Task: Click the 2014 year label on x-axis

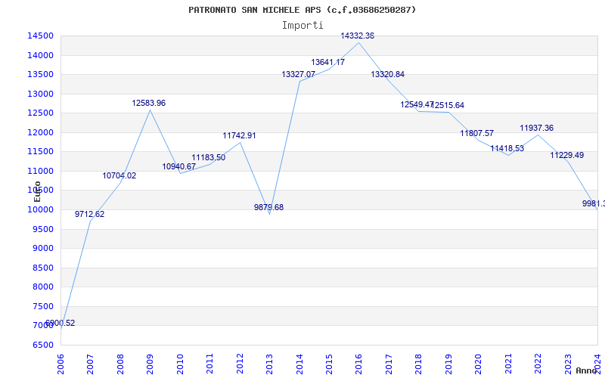Action: tap(299, 364)
